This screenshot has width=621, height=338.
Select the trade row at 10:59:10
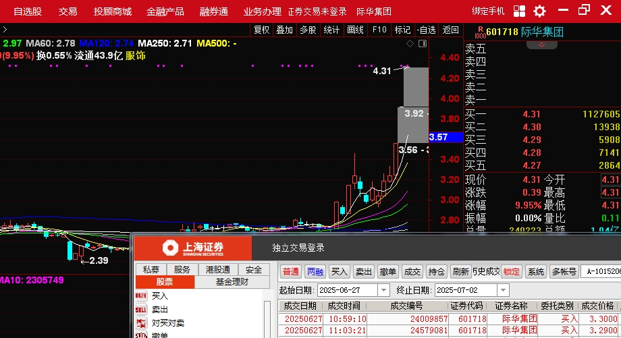pos(450,318)
